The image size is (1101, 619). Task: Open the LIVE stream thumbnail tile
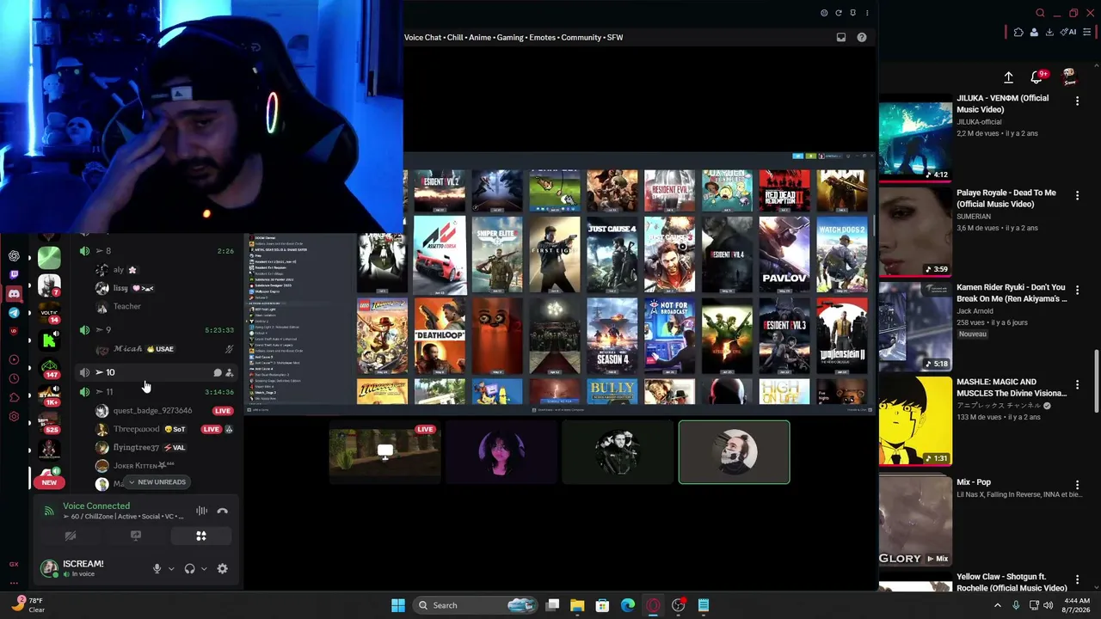385,452
